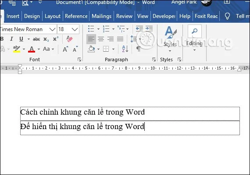Switch to References tab
The image size is (250, 175).
(x=76, y=16)
